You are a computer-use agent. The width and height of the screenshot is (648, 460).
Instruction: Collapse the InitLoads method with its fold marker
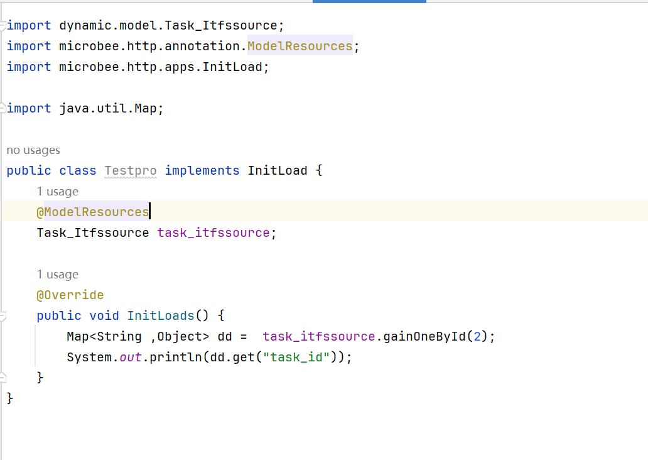(x=3, y=315)
